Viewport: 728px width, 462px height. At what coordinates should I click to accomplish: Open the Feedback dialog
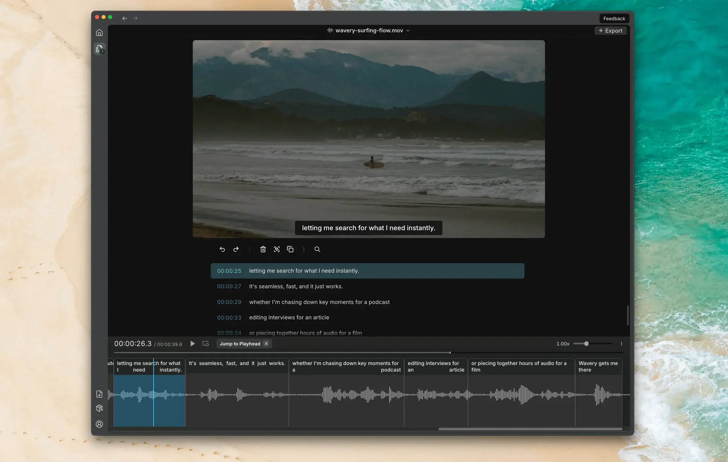(614, 18)
